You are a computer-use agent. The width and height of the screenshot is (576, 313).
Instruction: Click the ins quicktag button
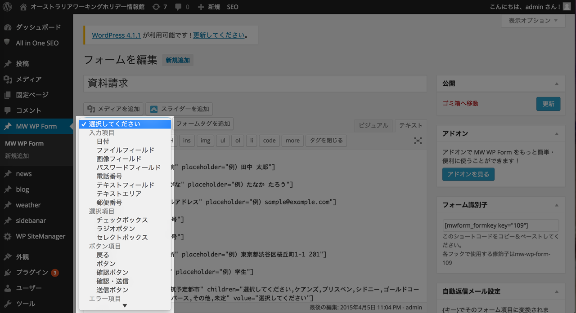click(187, 141)
